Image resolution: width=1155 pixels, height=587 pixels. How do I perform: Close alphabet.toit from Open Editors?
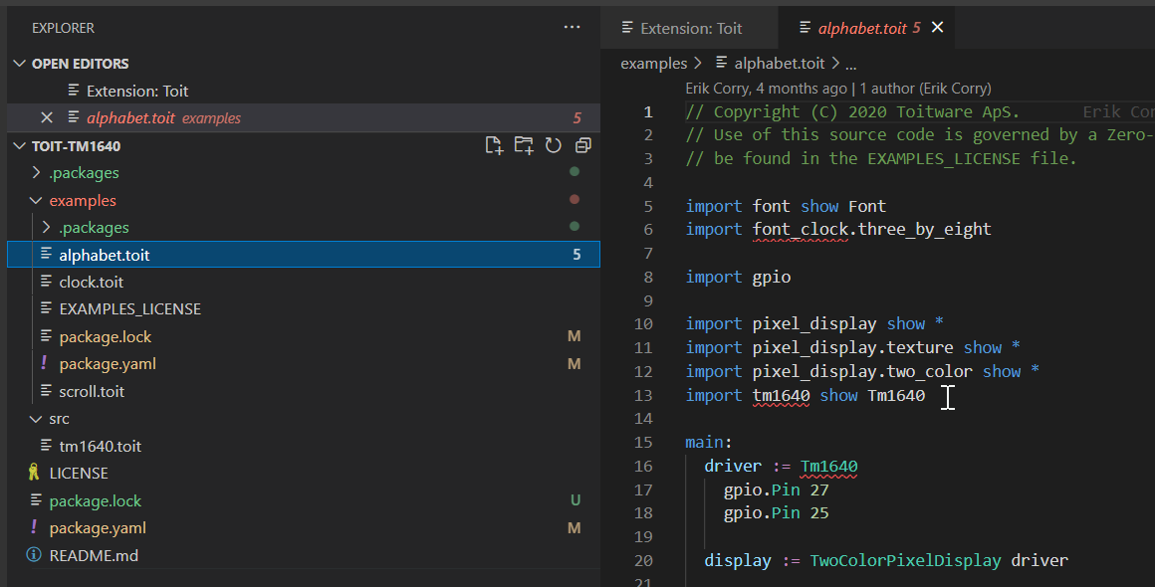tap(46, 116)
